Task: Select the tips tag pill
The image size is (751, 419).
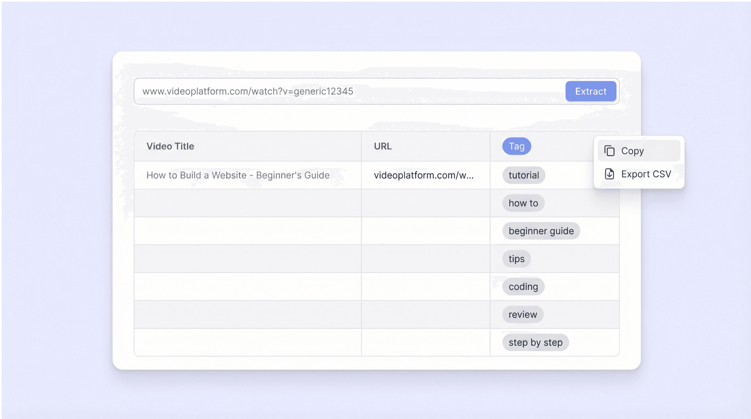Action: pyautogui.click(x=516, y=259)
